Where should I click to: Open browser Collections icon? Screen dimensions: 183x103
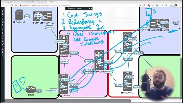tap(166, 5)
